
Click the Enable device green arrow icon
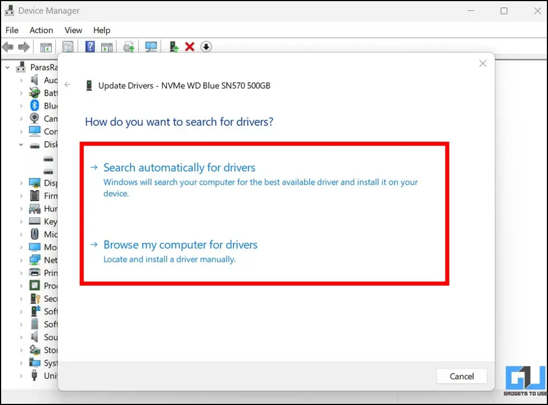[x=174, y=46]
